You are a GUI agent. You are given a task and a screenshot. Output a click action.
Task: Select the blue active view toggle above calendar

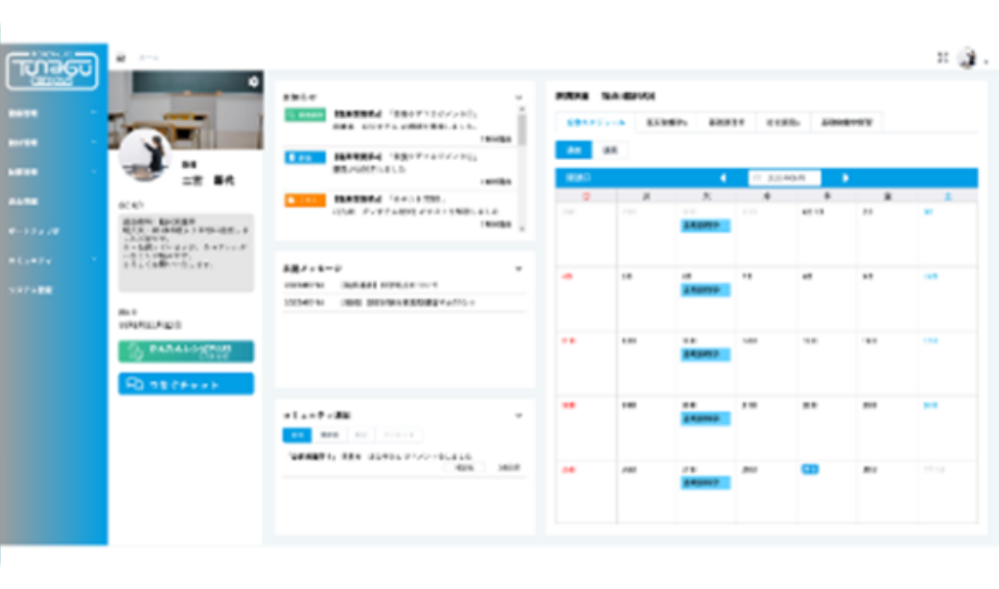[573, 150]
